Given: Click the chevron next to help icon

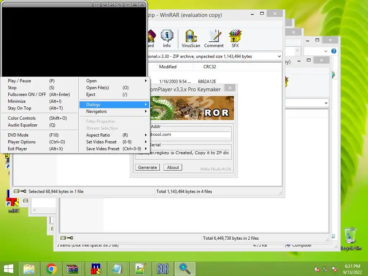Looking at the screenshot, I should pos(326,51).
